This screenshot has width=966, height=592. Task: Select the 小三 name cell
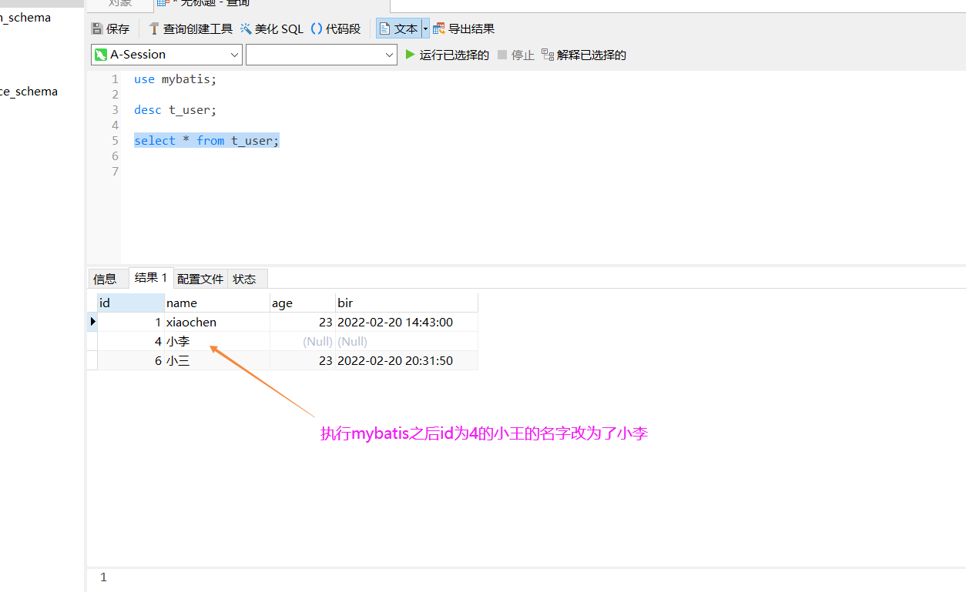click(x=217, y=360)
